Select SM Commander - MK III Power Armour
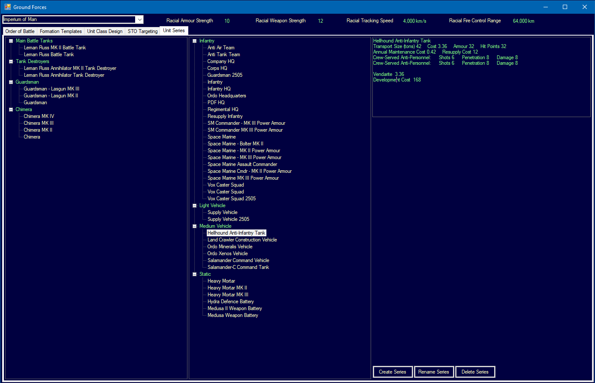The height and width of the screenshot is (383, 595). tap(246, 123)
